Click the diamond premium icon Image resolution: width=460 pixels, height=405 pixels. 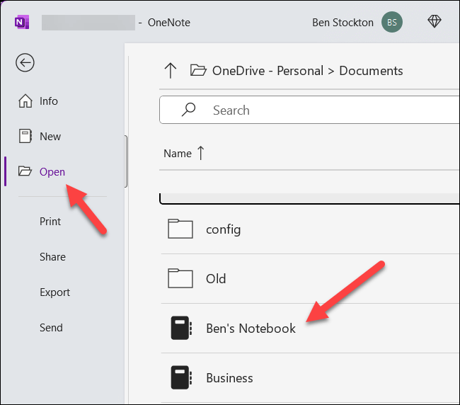pos(435,22)
